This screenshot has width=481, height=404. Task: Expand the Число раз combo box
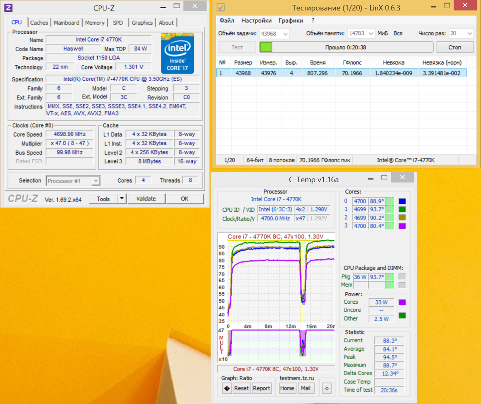(469, 34)
